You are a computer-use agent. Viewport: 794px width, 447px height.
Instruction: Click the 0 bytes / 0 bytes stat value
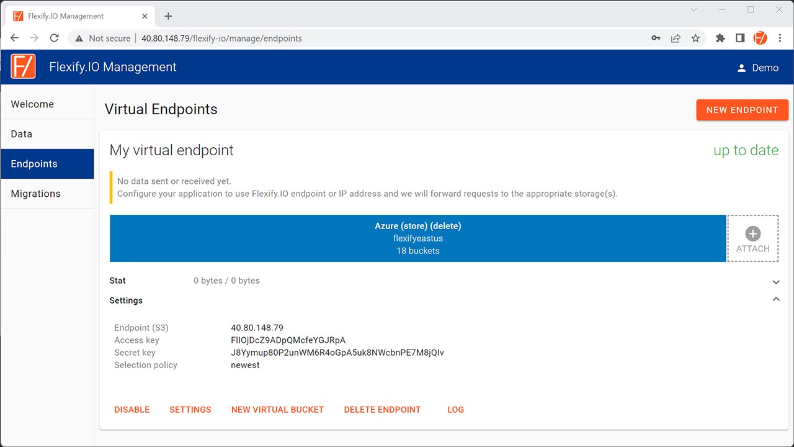[226, 281]
